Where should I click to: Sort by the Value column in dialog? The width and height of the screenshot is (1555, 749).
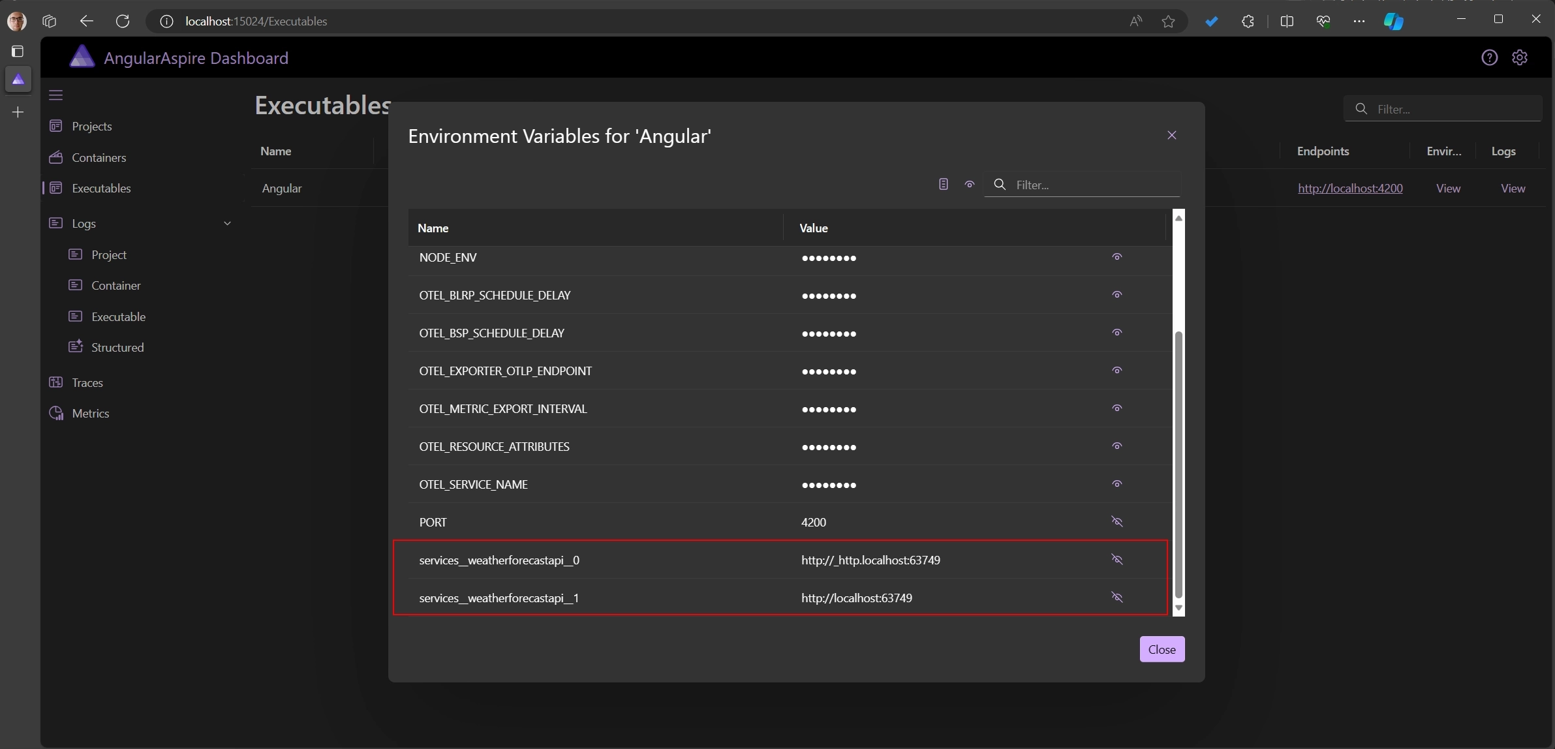[814, 228]
